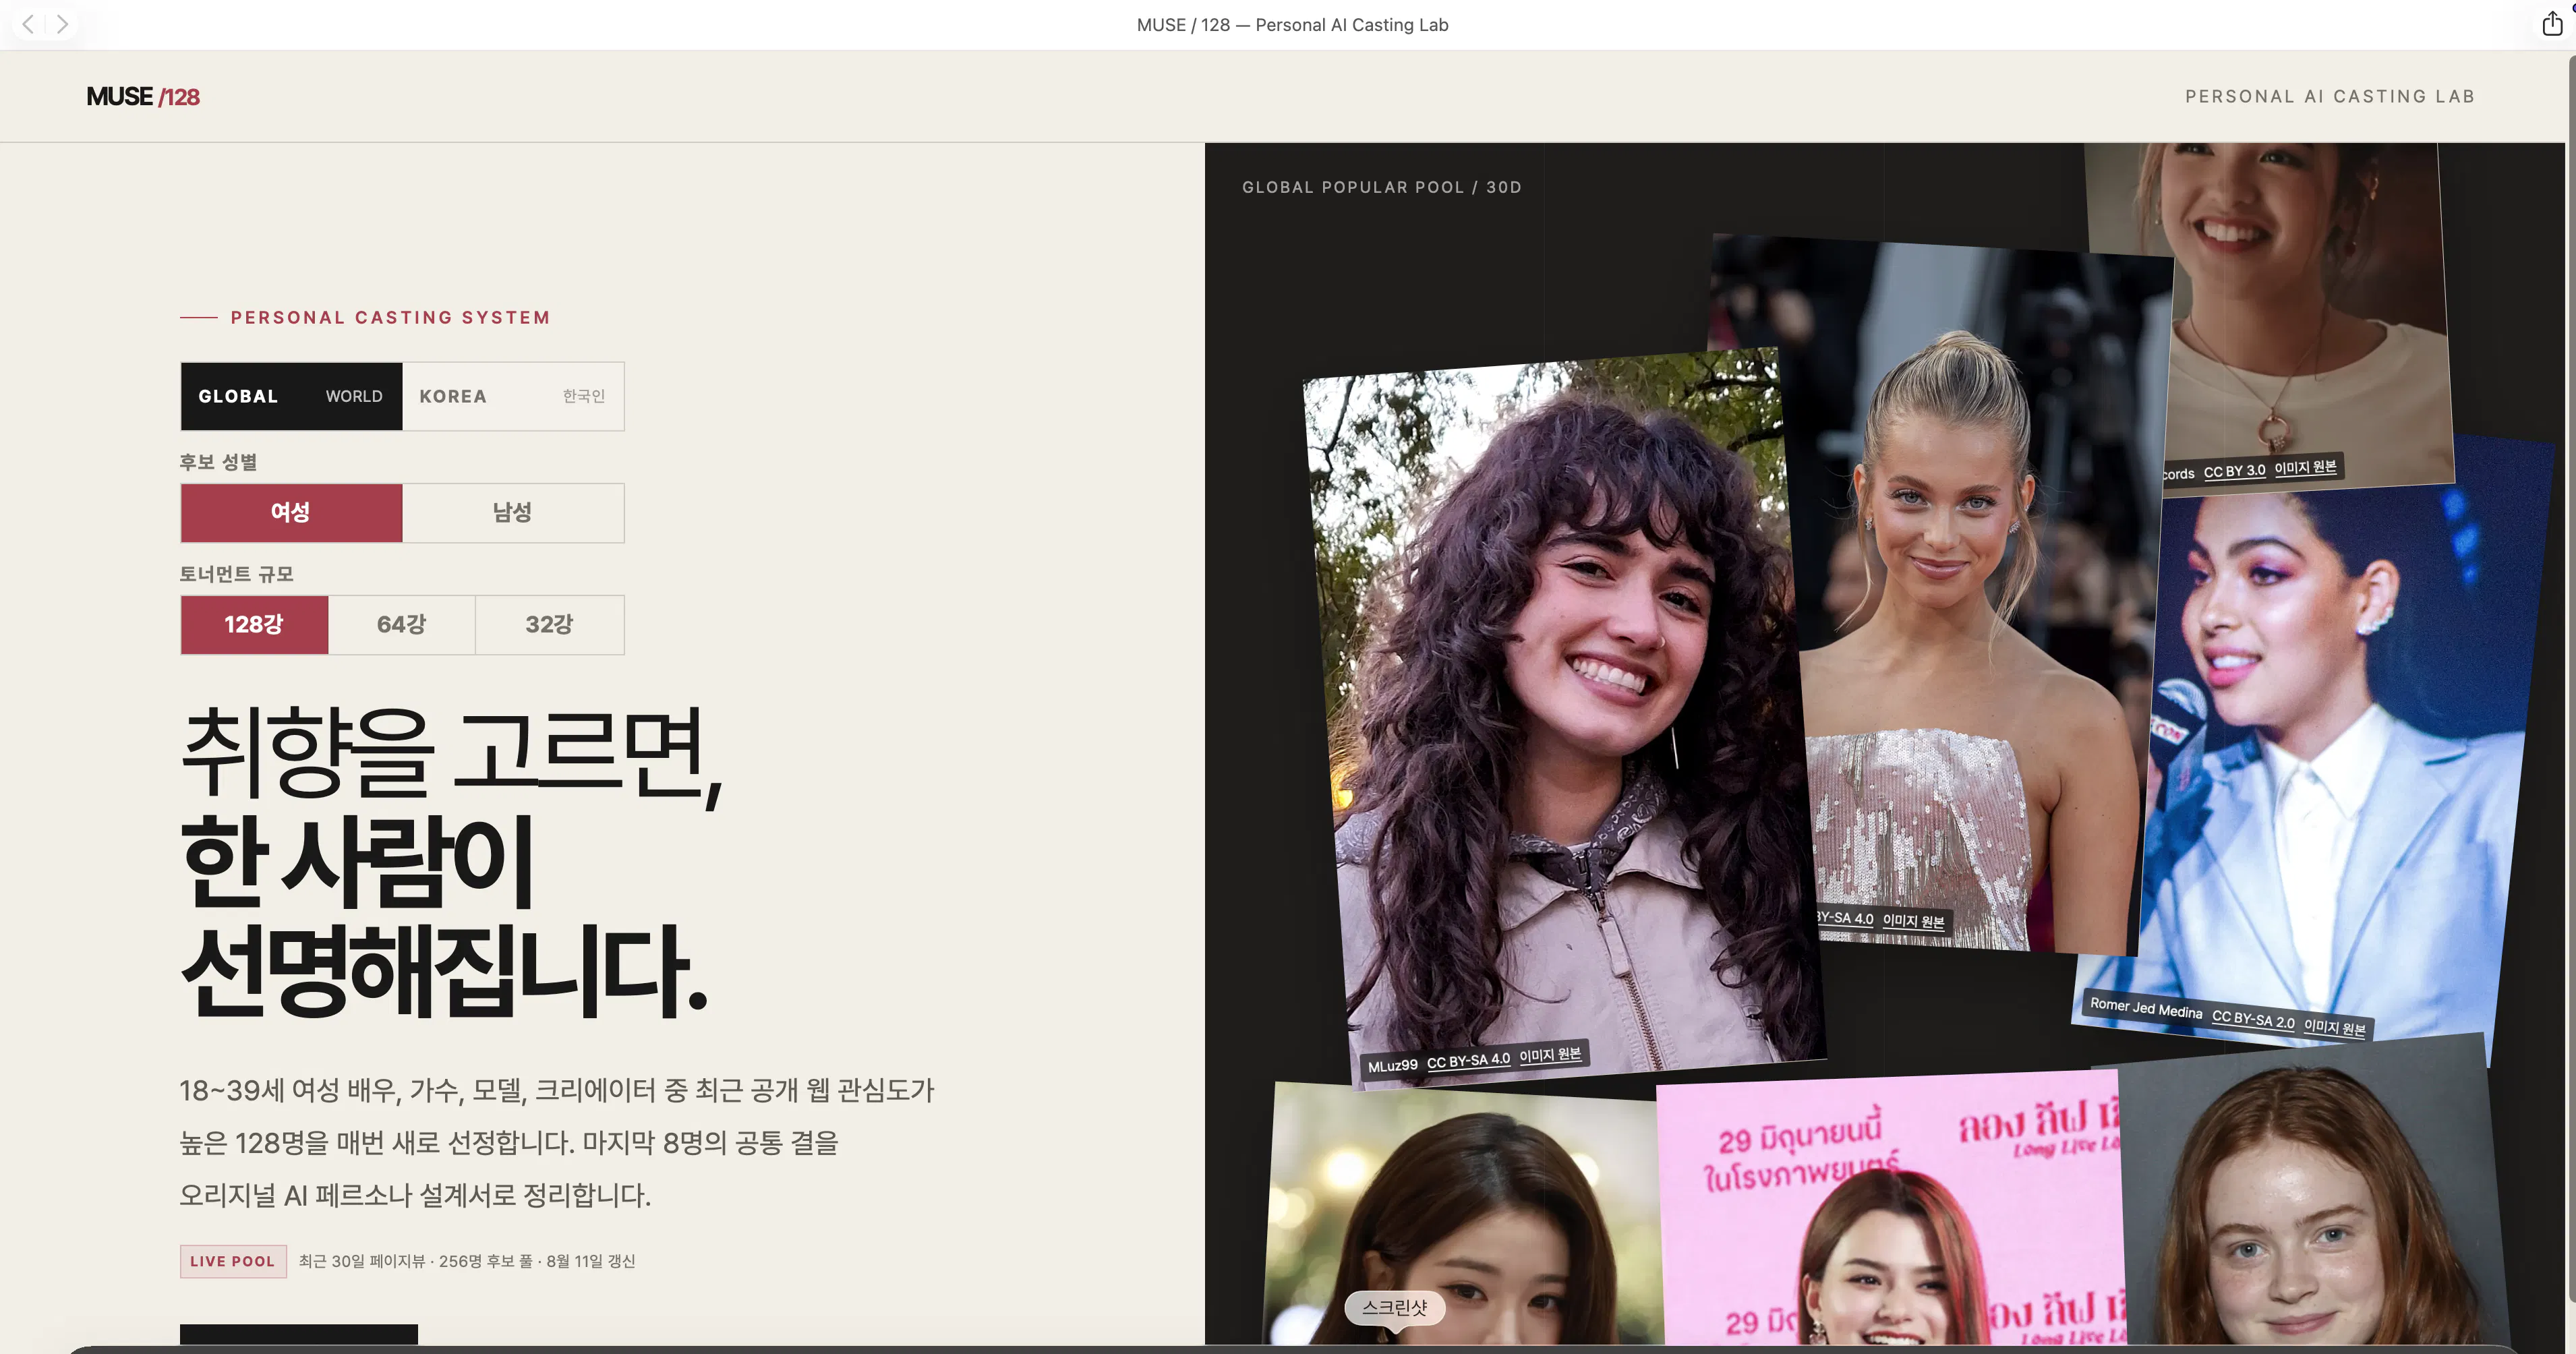Open 이미지 원본 link next to CC BY 3.0
This screenshot has width=2576, height=1354.
(x=2305, y=467)
